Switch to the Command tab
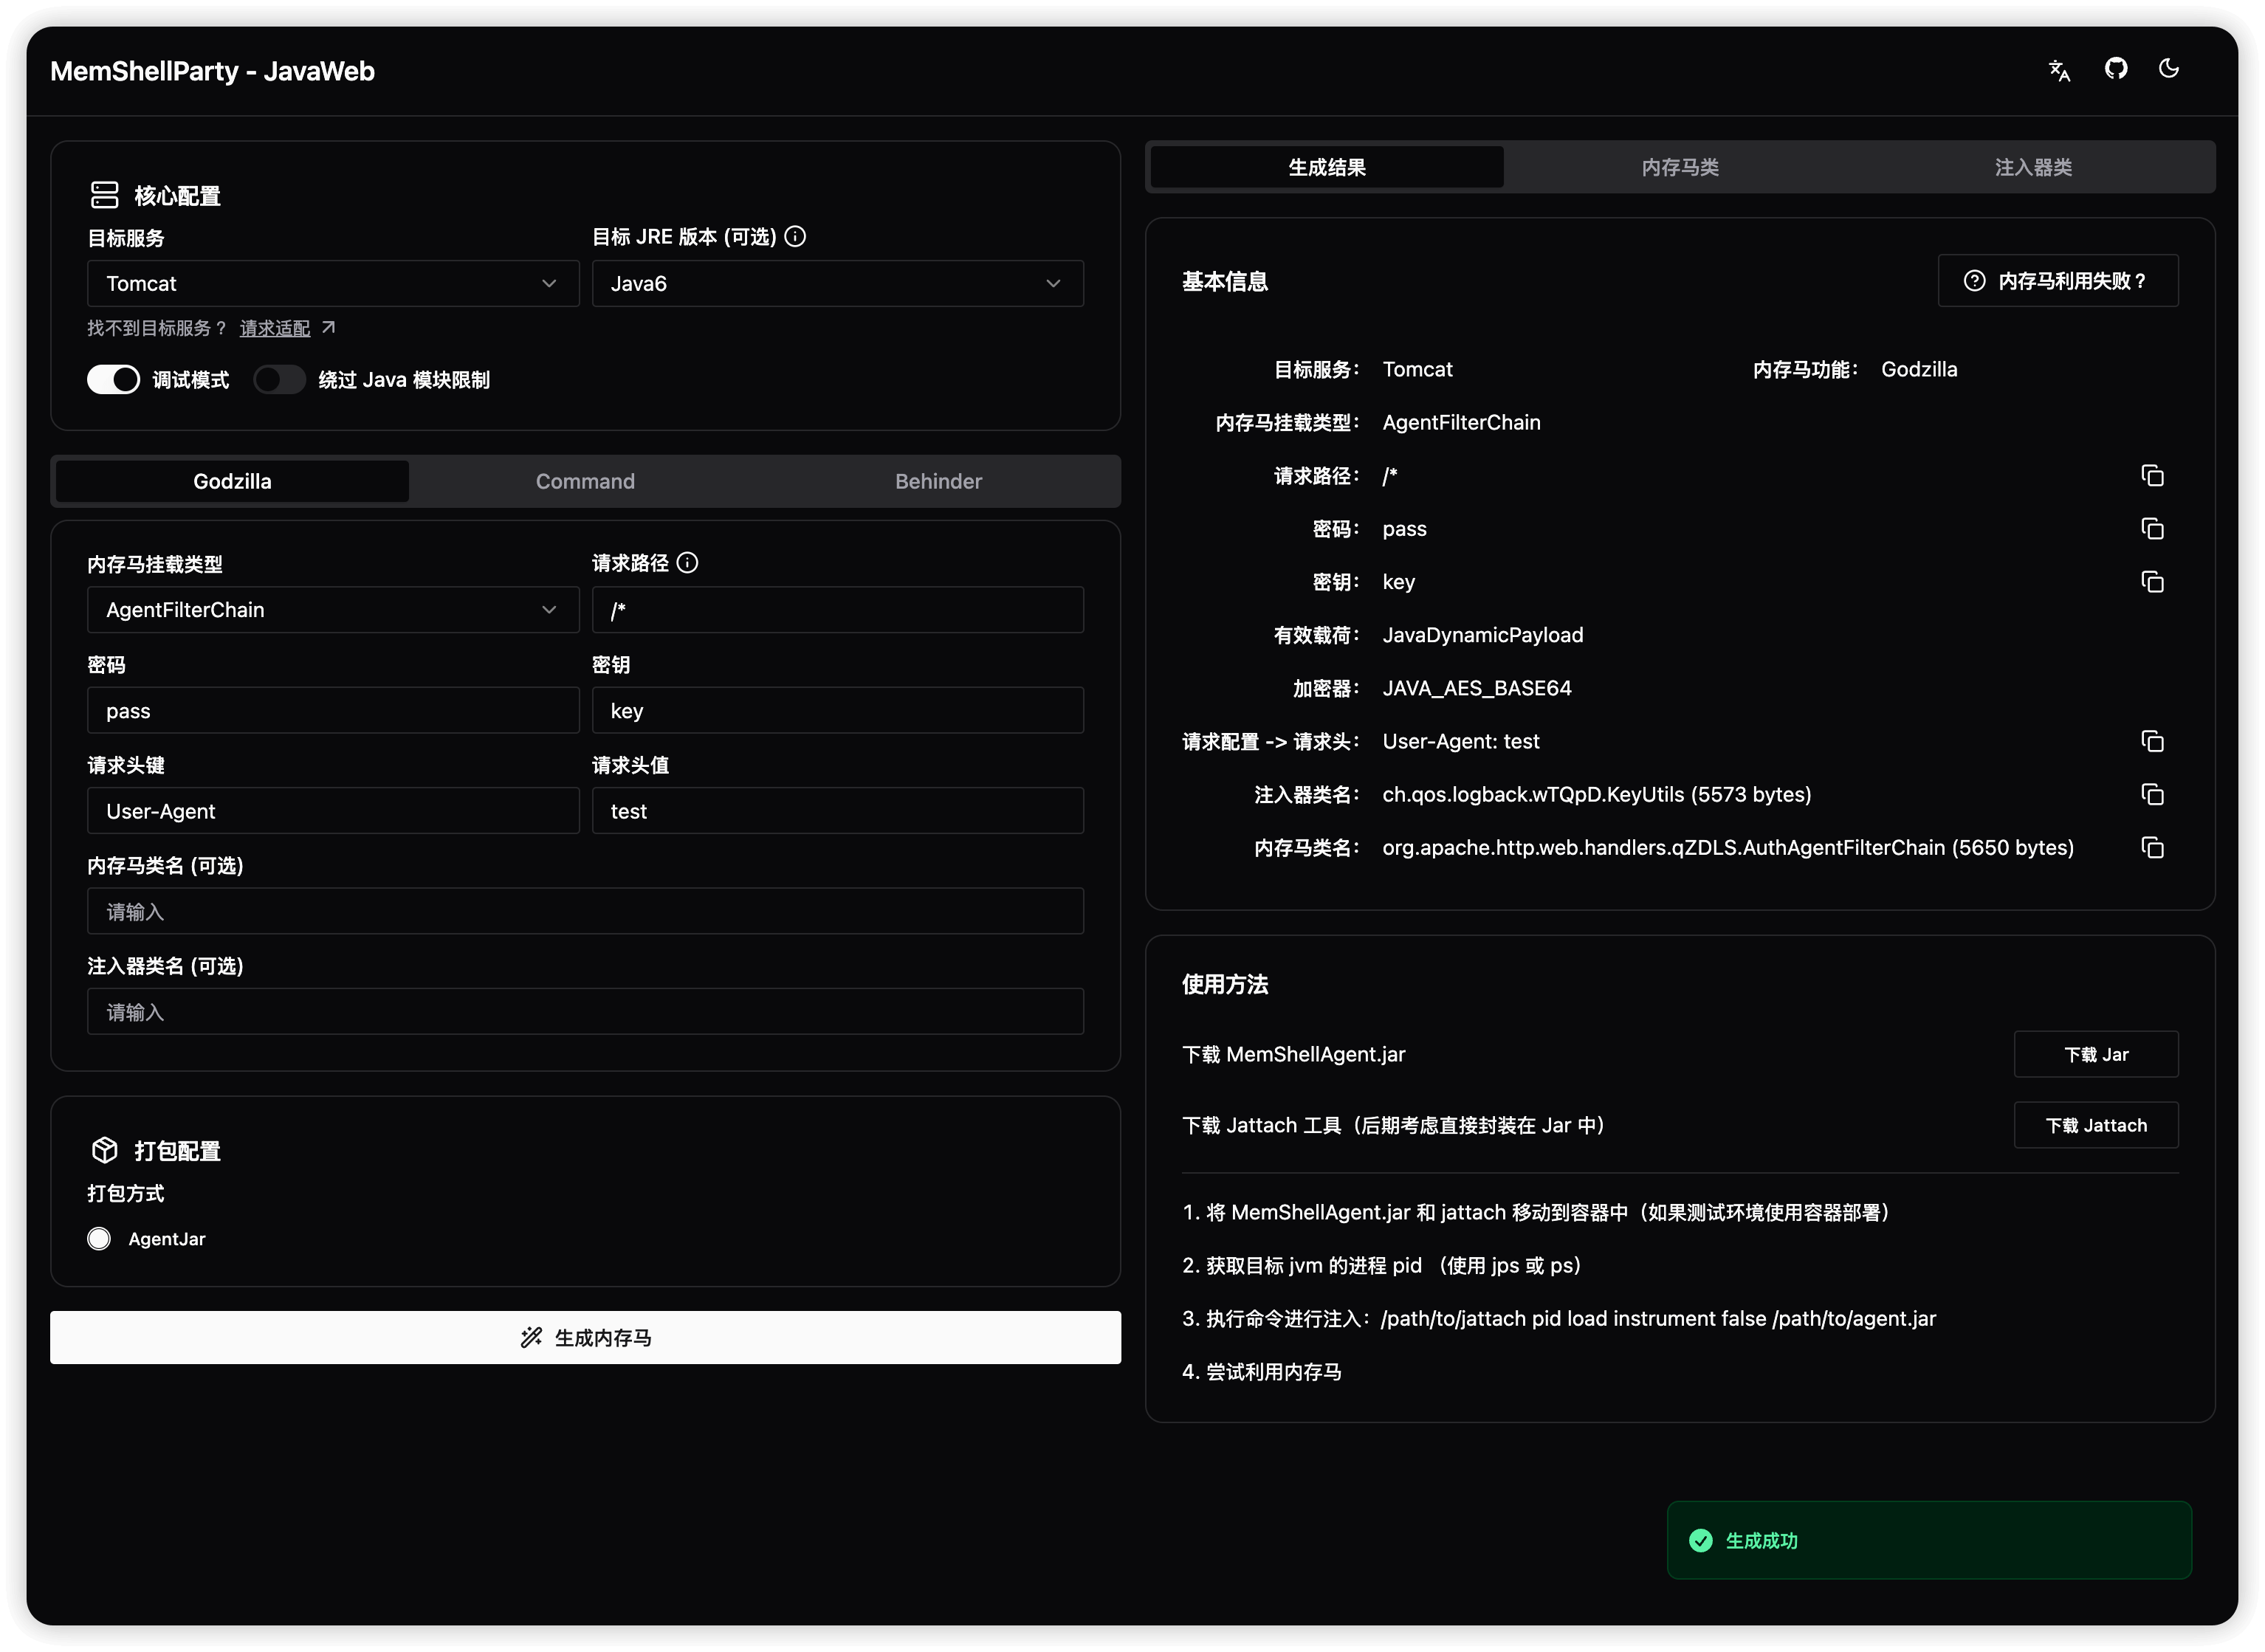 pyautogui.click(x=585, y=481)
